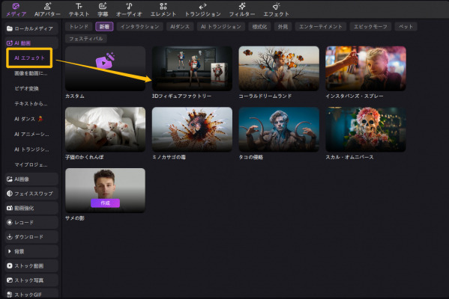
Task: Expand the 背景 section arrow
Action: (10, 251)
